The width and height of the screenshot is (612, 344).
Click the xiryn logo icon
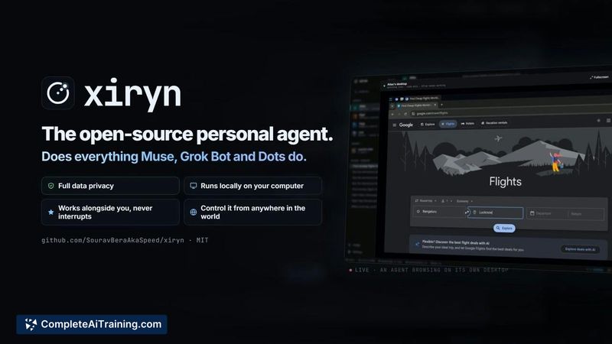pos(58,92)
